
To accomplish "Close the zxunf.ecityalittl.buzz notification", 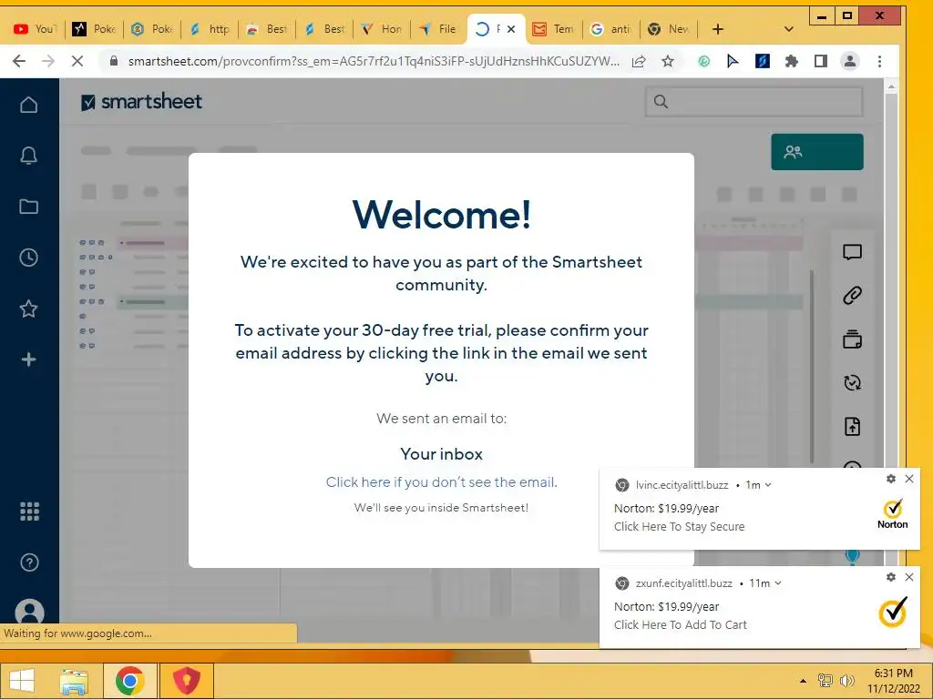I will [909, 577].
